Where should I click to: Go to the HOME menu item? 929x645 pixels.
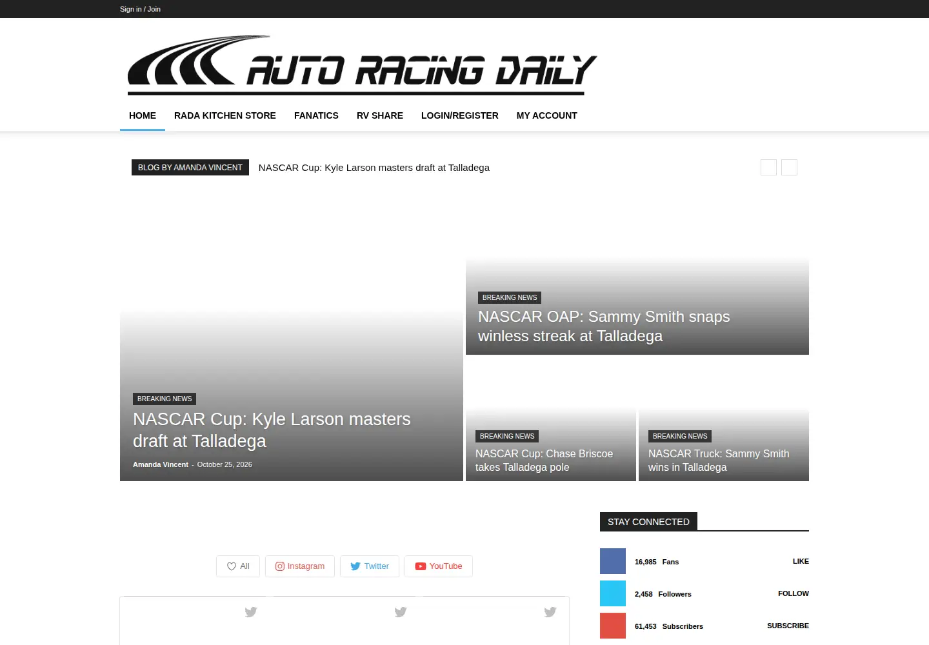point(143,115)
